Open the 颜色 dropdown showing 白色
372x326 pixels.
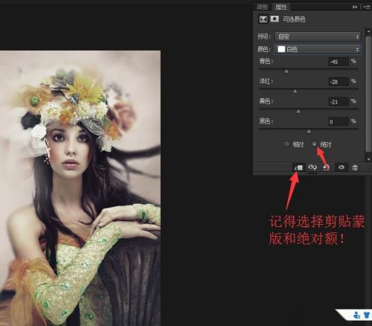pos(318,49)
